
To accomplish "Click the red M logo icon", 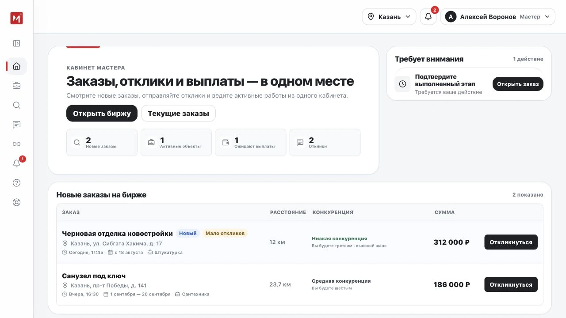I will [x=16, y=18].
